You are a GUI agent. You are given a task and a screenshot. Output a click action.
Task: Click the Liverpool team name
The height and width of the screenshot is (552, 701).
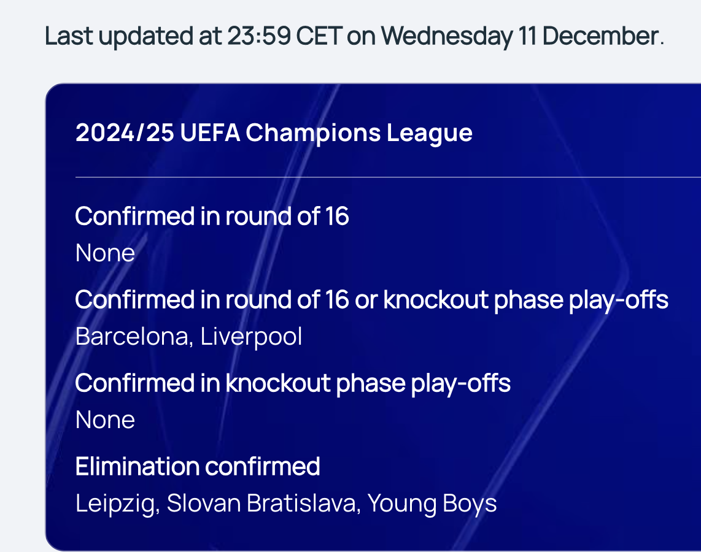pos(251,337)
